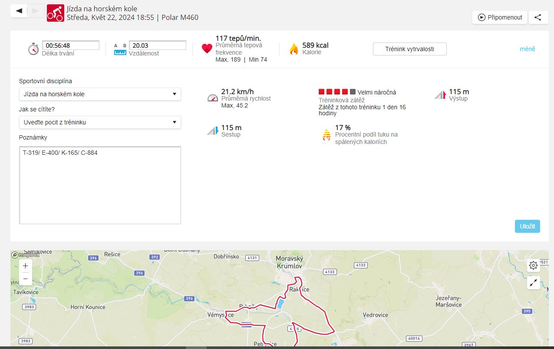Zoom out on the map

[26, 278]
